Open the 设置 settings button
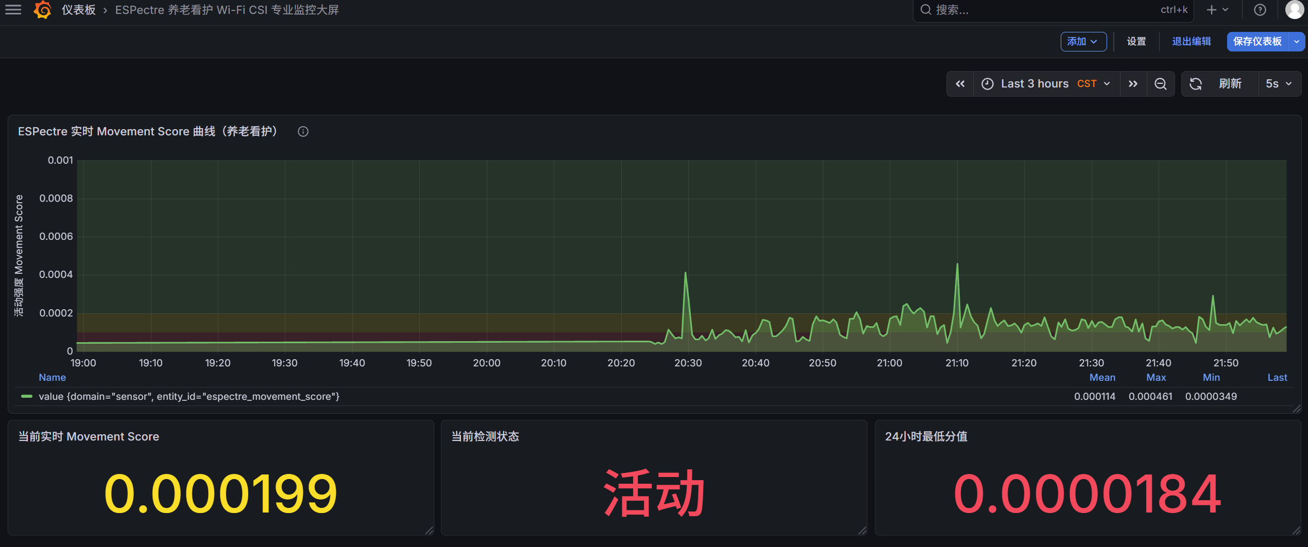The height and width of the screenshot is (547, 1308). tap(1136, 42)
